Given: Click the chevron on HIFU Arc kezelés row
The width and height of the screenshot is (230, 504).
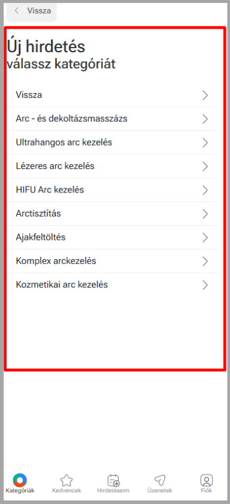Looking at the screenshot, I should [x=205, y=190].
